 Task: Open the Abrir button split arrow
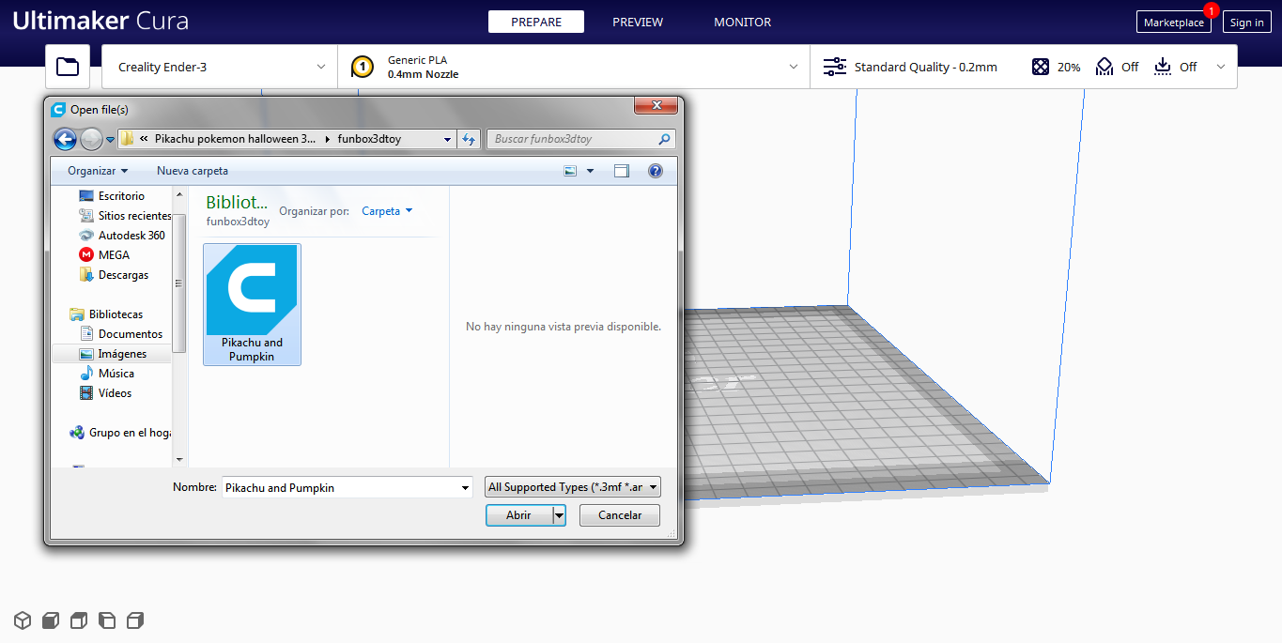[559, 515]
